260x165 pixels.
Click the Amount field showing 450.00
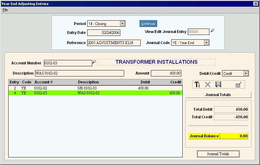pyautogui.click(x=166, y=73)
